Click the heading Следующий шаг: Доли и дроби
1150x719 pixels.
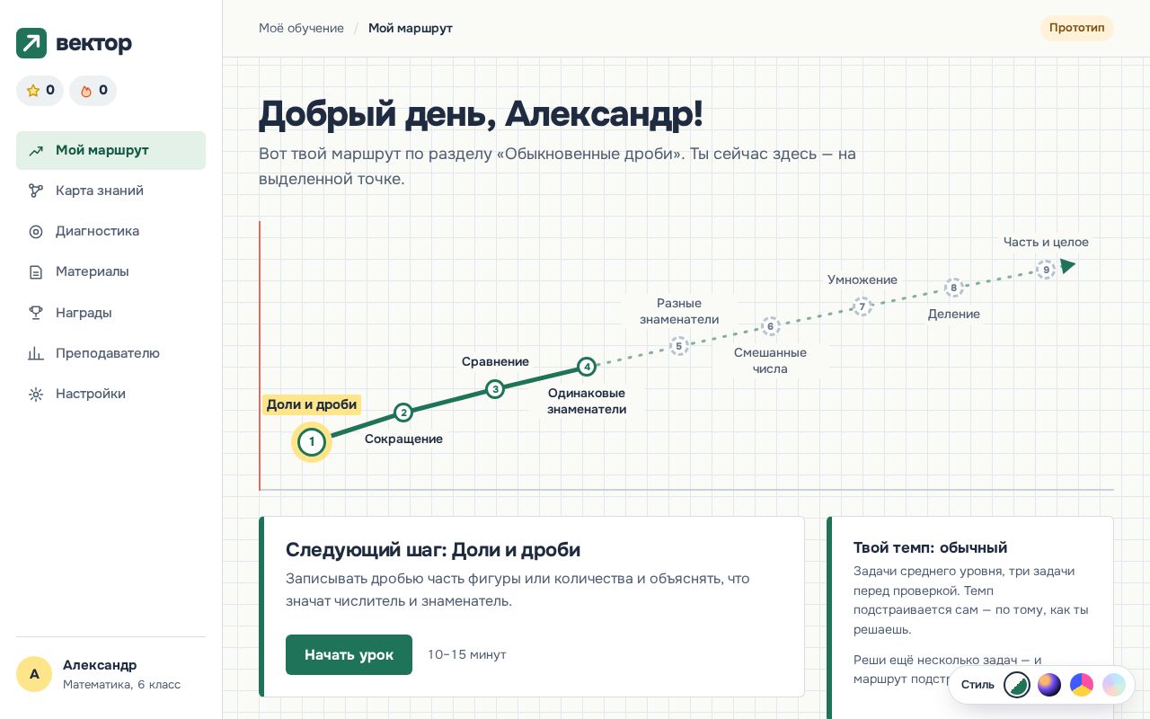(433, 549)
